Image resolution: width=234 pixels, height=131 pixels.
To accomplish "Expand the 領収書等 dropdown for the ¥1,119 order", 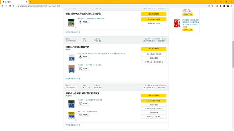I will point(162,87).
